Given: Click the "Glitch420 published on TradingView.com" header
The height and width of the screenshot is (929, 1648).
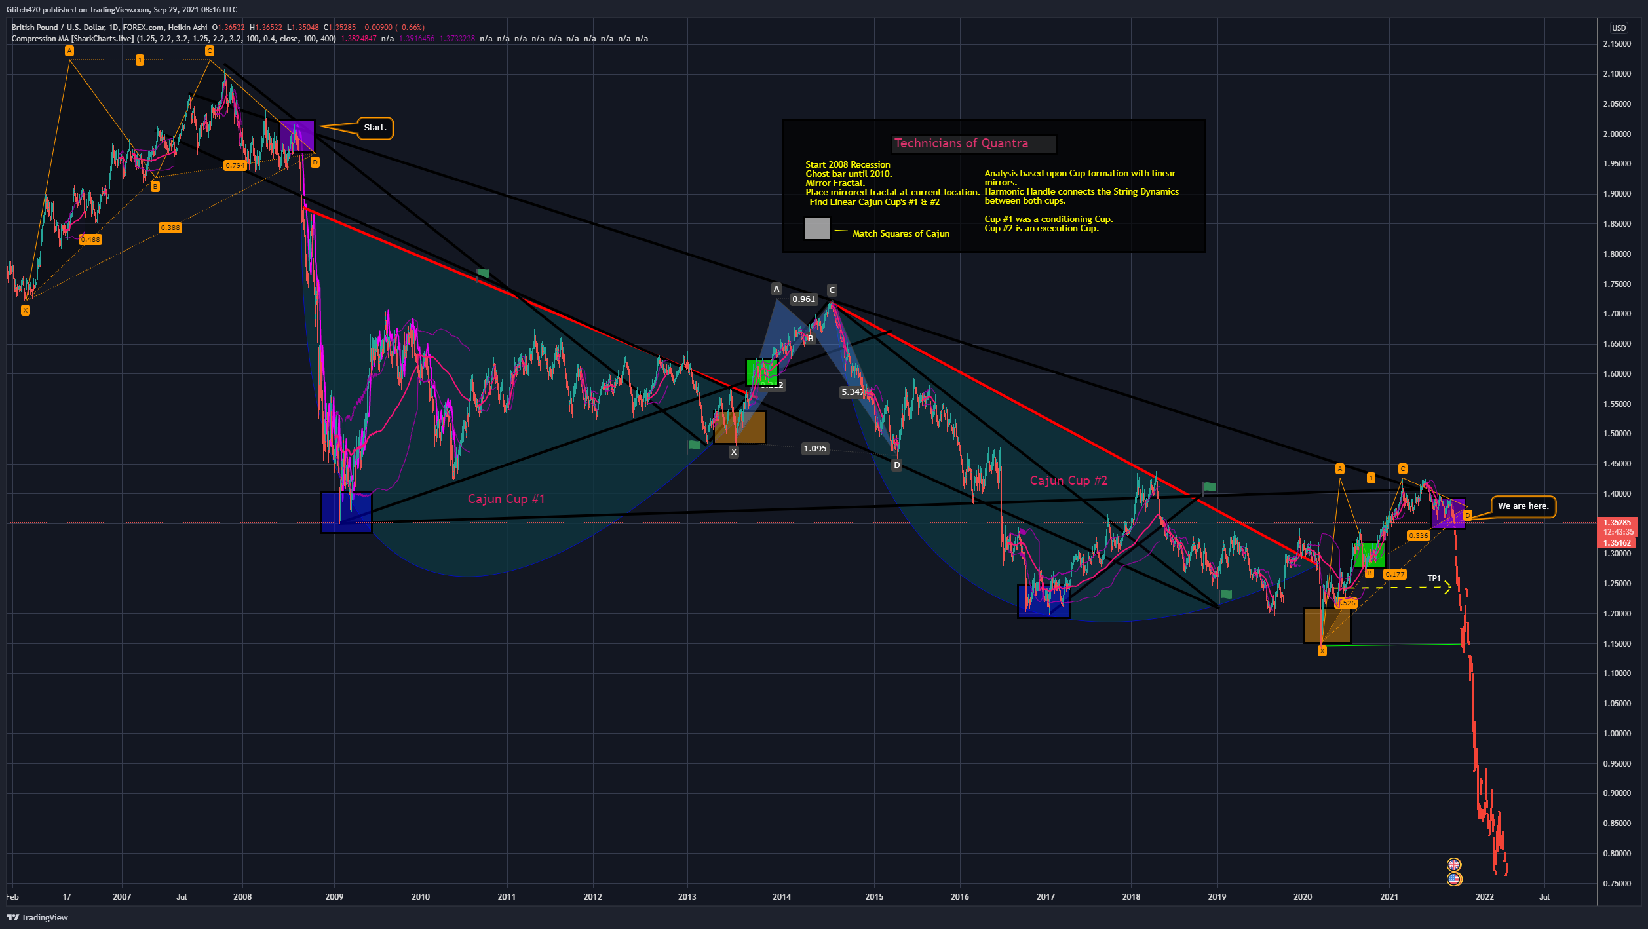Looking at the screenshot, I should pyautogui.click(x=122, y=10).
